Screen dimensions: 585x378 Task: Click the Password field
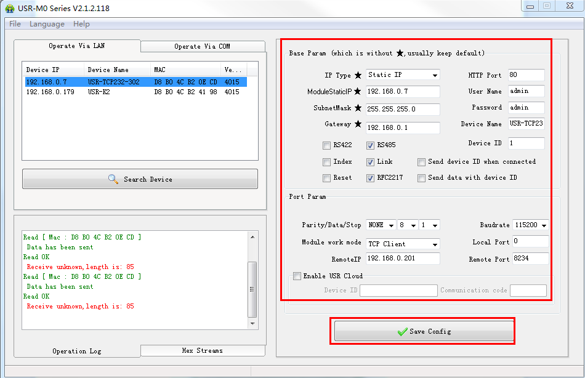click(526, 108)
